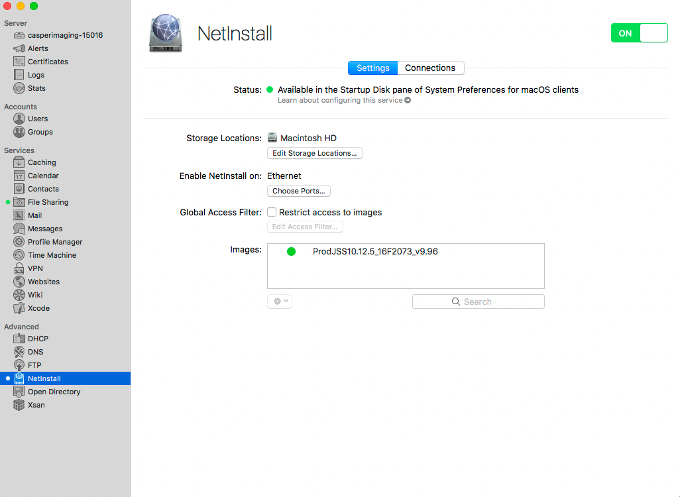Click the Accounts section header
This screenshot has width=680, height=497.
pyautogui.click(x=21, y=107)
